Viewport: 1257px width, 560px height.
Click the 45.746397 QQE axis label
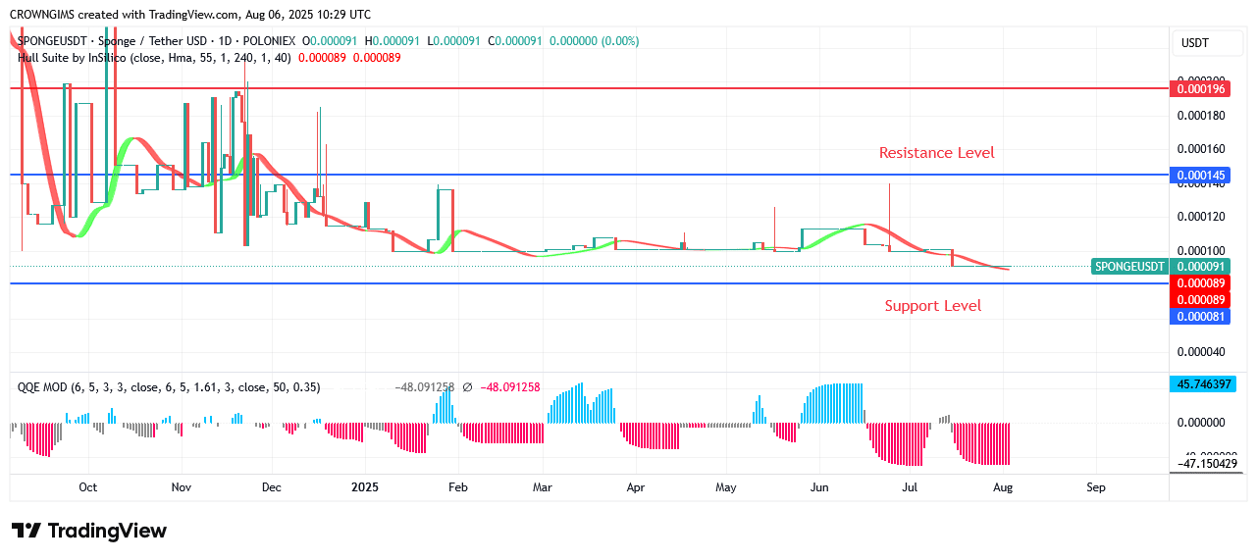pyautogui.click(x=1202, y=384)
